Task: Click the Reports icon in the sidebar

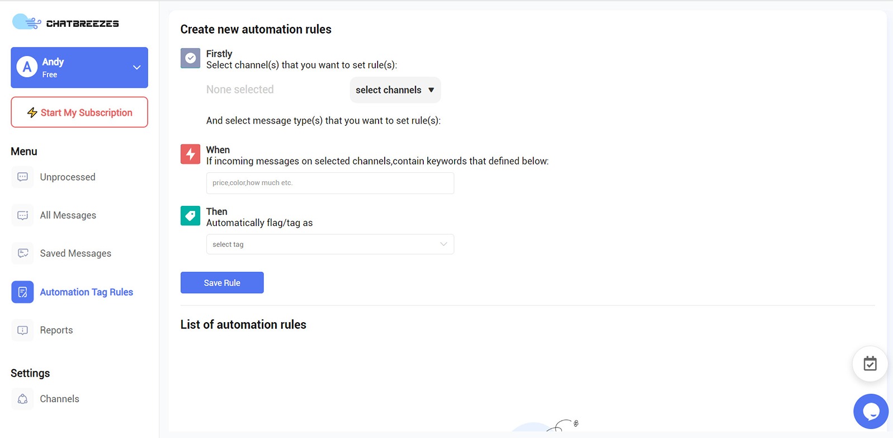Action: [22, 330]
